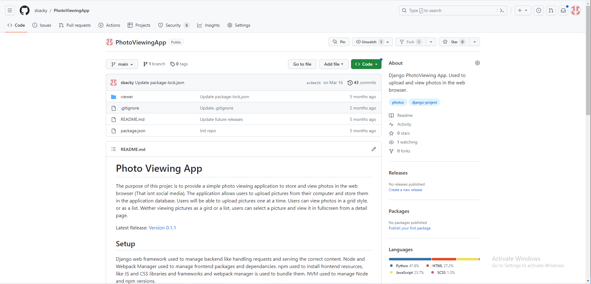
Task: Open the 0 forks link
Action: click(400, 151)
